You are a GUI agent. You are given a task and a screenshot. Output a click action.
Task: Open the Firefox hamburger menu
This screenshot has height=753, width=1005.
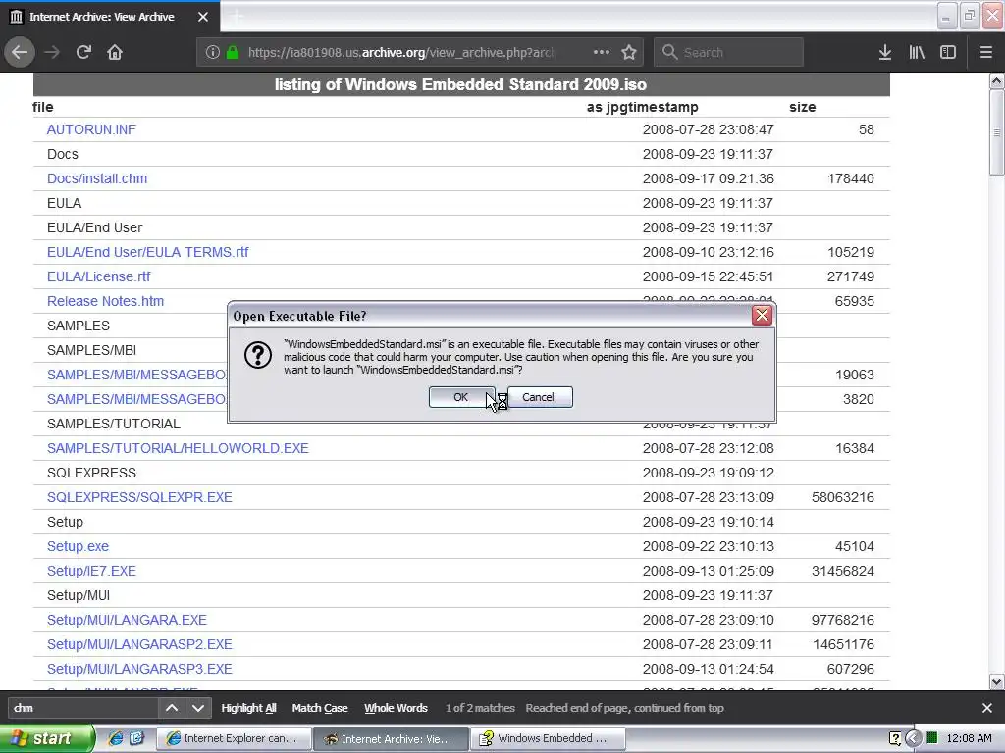tap(985, 52)
